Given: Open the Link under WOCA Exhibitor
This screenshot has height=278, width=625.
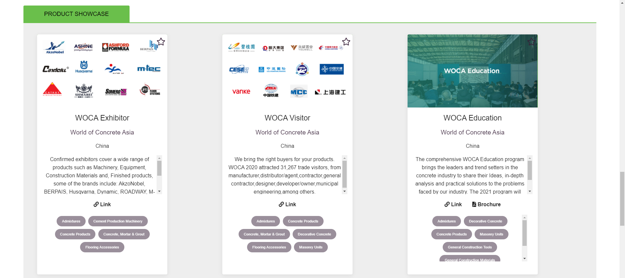Looking at the screenshot, I should (x=102, y=204).
